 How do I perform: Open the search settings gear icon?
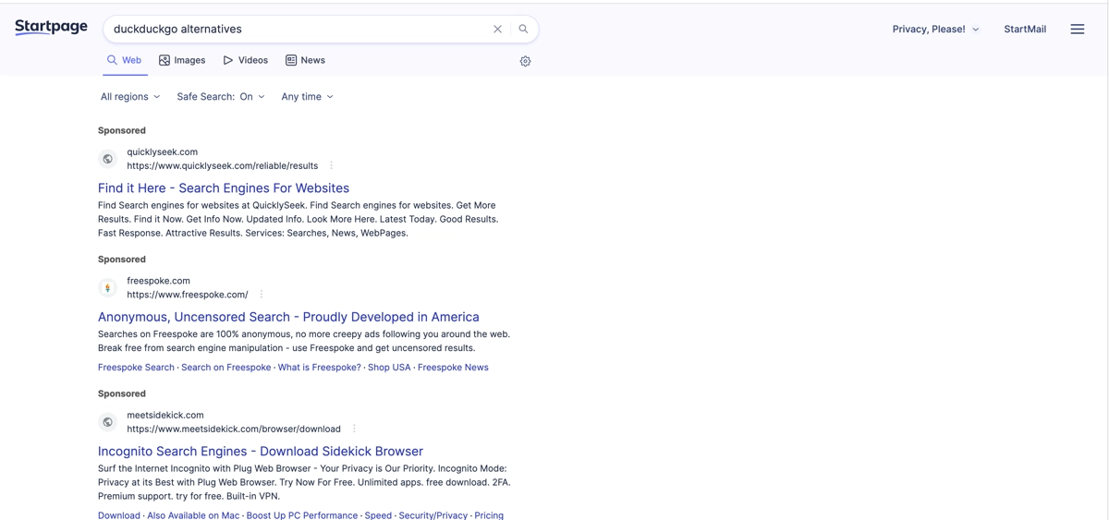coord(525,61)
